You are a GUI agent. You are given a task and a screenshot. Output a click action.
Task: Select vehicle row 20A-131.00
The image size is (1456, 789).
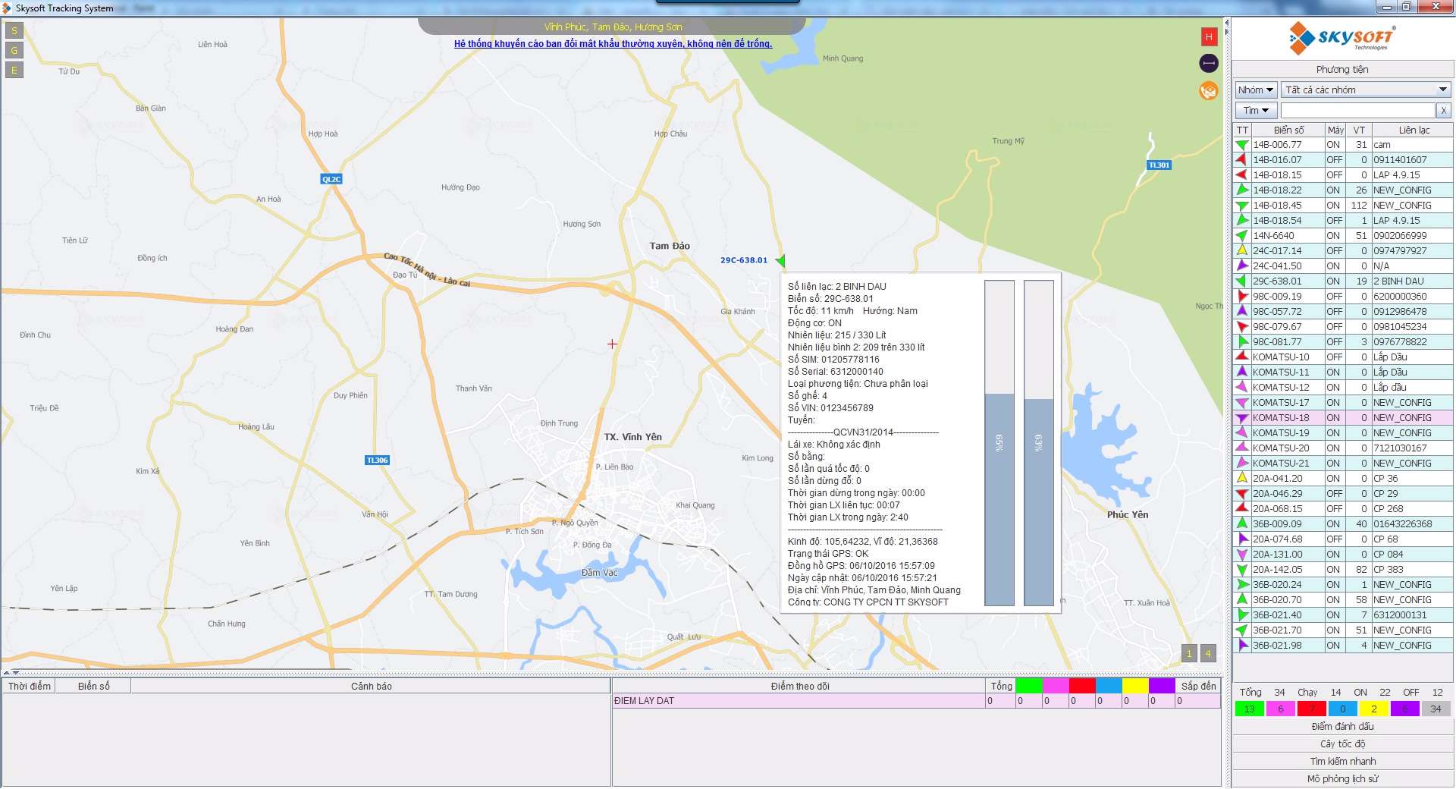(1343, 554)
